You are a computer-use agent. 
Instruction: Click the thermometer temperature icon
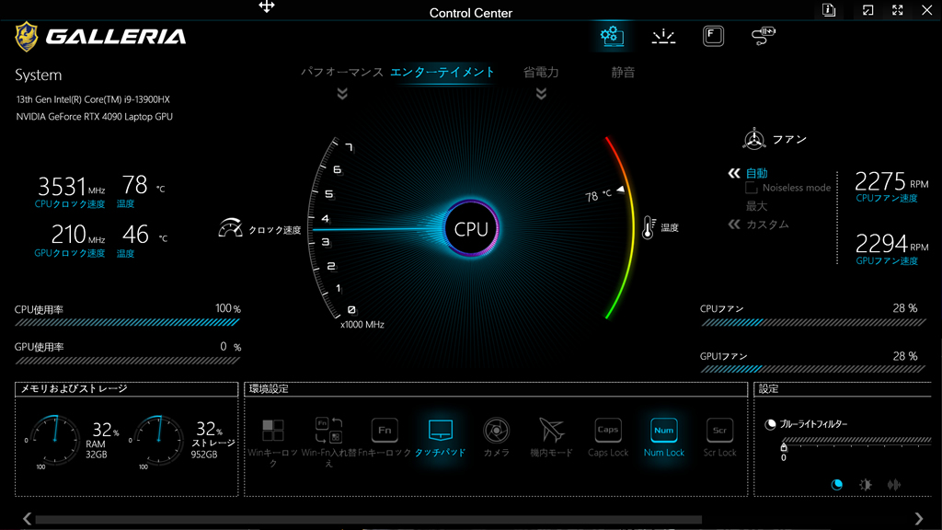click(x=649, y=228)
